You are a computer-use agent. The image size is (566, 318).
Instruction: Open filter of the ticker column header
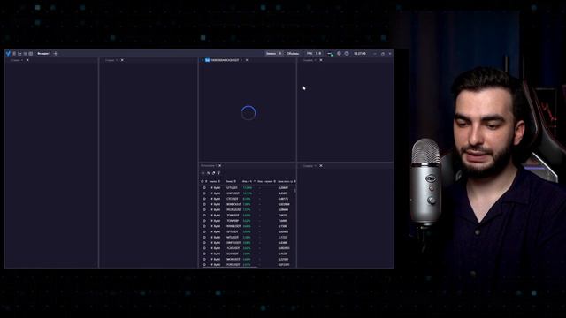pos(235,181)
